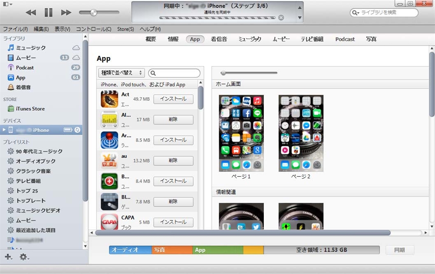Adjust the volume slider knob
Screen dimensions: 435x274
point(94,12)
